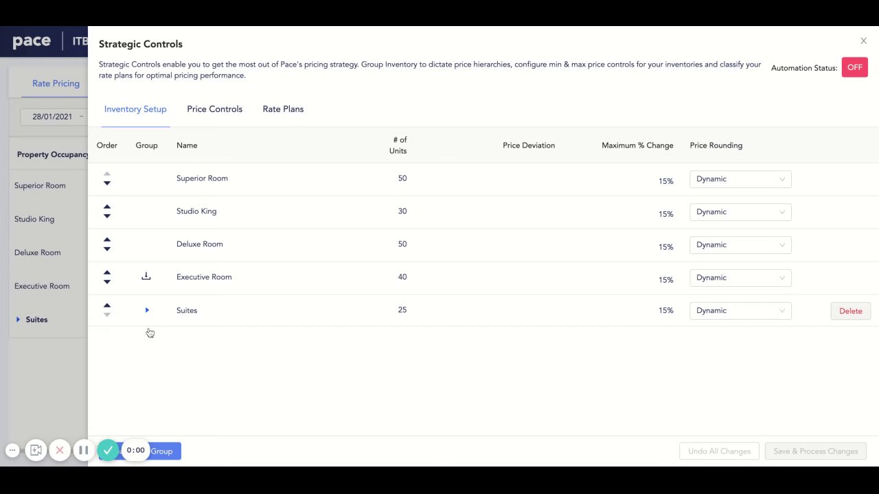879x494 pixels.
Task: Finish recording with green checkmark
Action: (x=108, y=450)
